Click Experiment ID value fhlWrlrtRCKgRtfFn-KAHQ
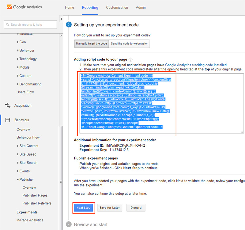 click(x=126, y=145)
